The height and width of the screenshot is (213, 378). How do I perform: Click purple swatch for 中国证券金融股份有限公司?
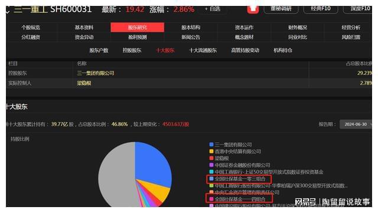coord(211,165)
